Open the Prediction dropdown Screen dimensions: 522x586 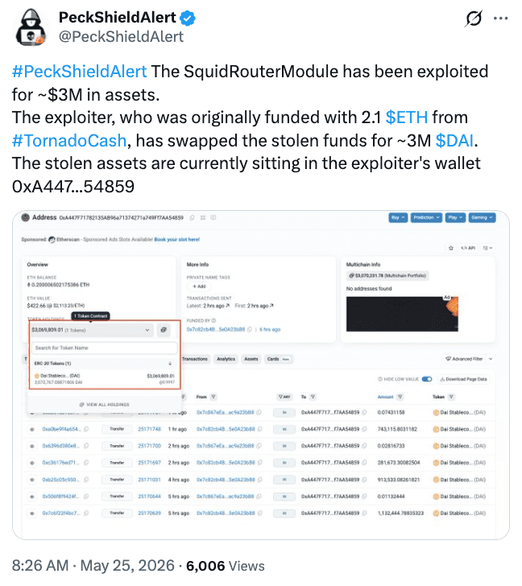pos(426,217)
